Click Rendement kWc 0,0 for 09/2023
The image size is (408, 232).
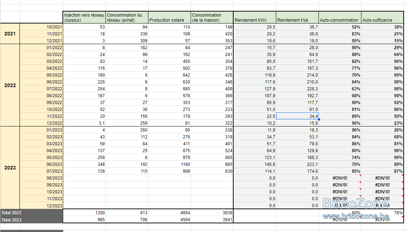[x=255, y=185]
